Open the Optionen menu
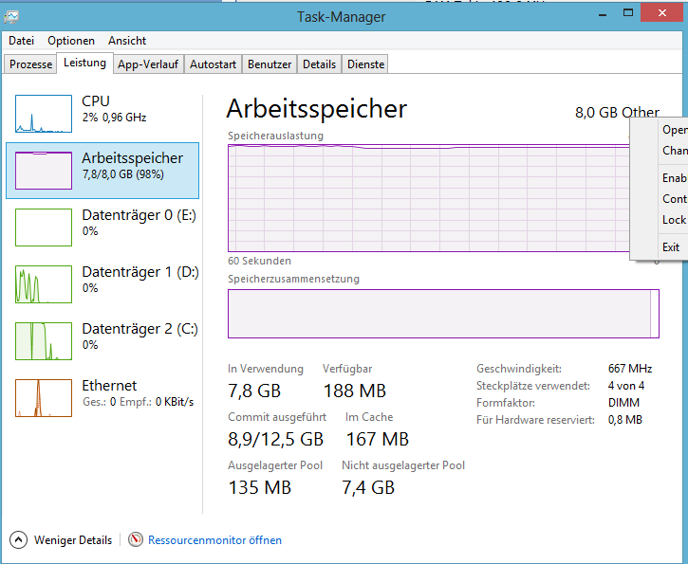Viewport: 688px width, 564px height. click(71, 41)
